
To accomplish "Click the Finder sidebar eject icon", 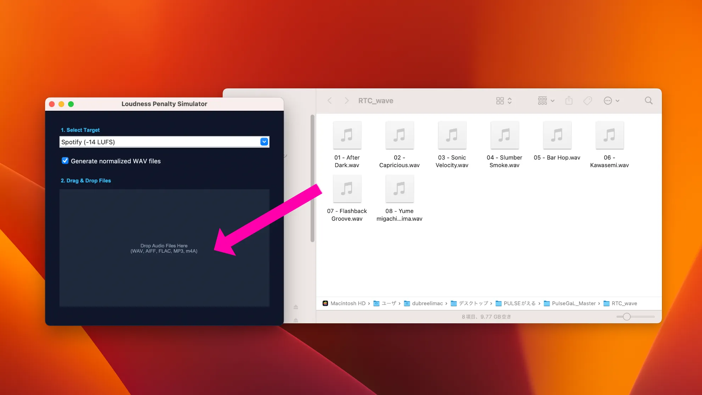I will pos(296,307).
